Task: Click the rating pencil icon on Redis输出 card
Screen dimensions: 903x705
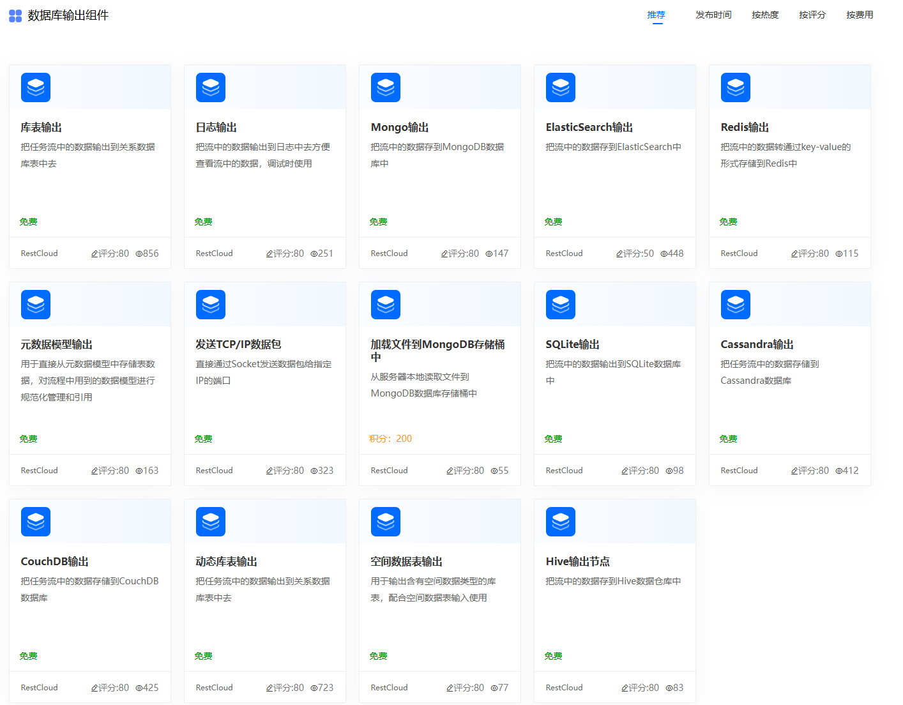Action: click(x=794, y=254)
